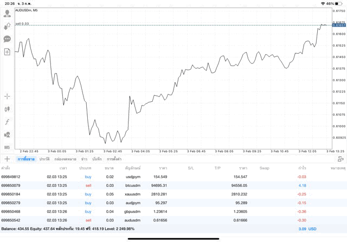Tap the plus icon beside the tabs
The height and width of the screenshot is (242, 347).
[x=7, y=159]
